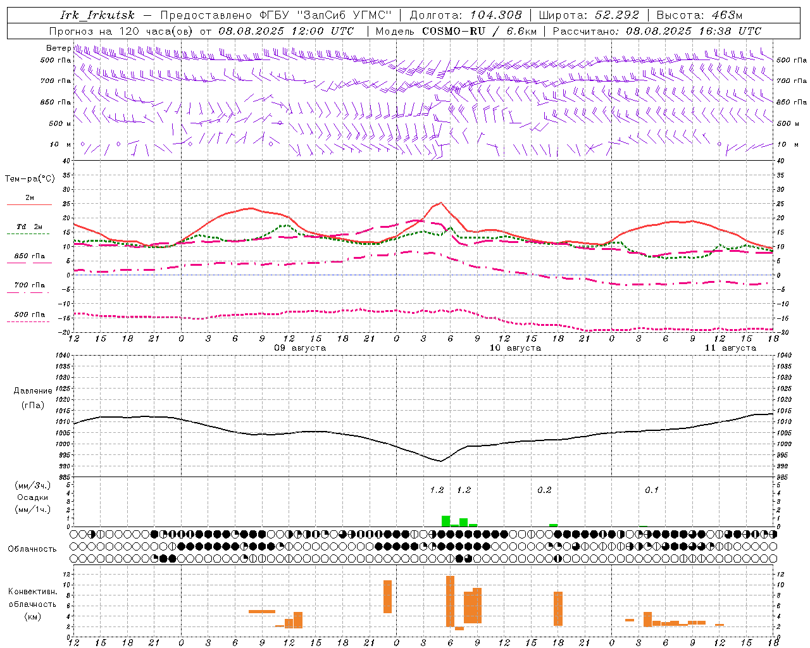Image resolution: width=810 pixels, height=648 pixels.
Task: Click the "Облачность" cloud cover label
Action: (32, 549)
